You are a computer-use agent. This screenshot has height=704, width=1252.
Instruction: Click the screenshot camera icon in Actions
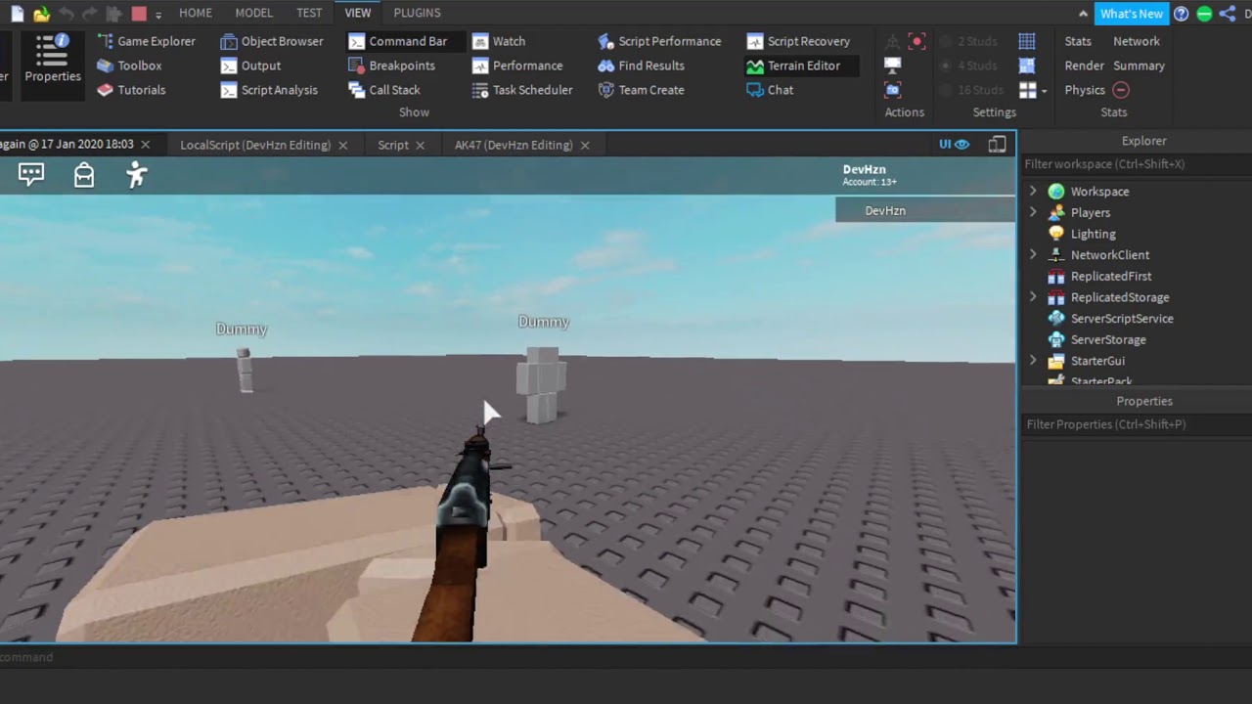pos(892,90)
